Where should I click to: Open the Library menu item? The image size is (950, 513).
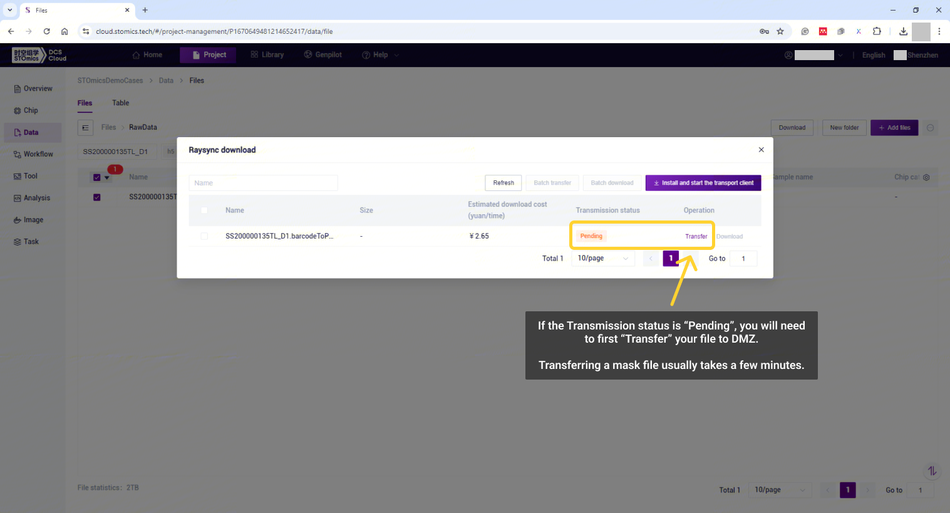click(267, 55)
